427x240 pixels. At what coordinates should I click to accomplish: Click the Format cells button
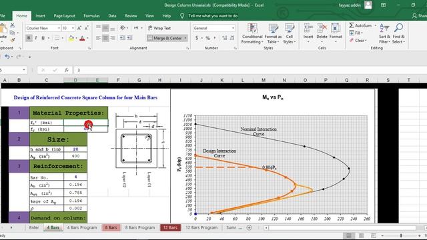pos(336,33)
